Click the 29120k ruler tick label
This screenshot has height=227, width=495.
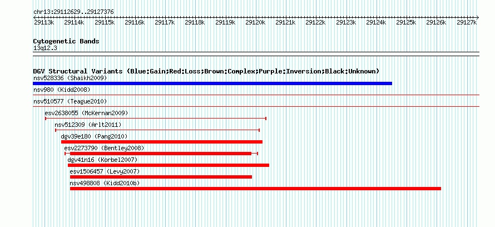click(255, 22)
